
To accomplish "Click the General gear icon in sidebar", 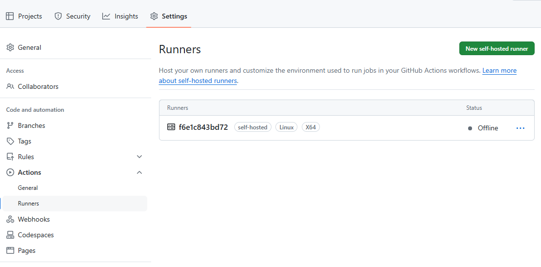I will [x=10, y=47].
